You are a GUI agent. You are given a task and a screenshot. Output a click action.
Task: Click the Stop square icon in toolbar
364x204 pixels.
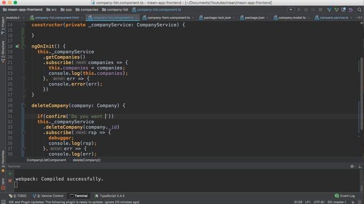[320, 10]
